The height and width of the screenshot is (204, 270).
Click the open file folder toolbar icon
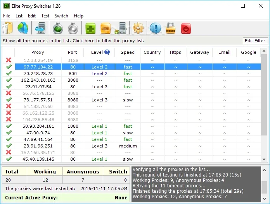coord(8,28)
